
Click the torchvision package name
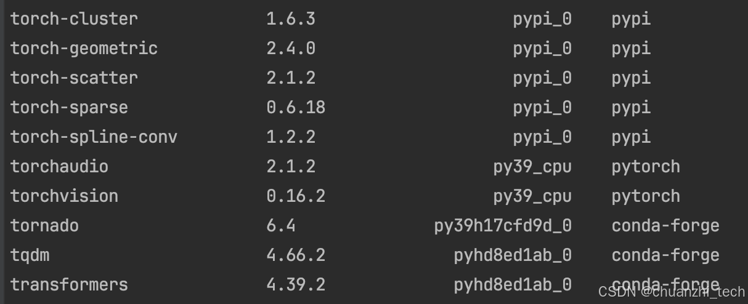tap(64, 196)
